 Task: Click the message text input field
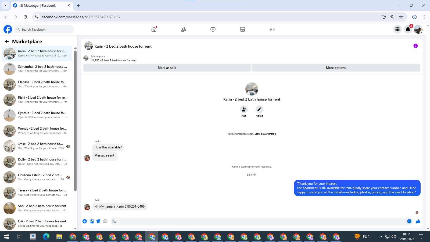pyautogui.click(x=258, y=221)
